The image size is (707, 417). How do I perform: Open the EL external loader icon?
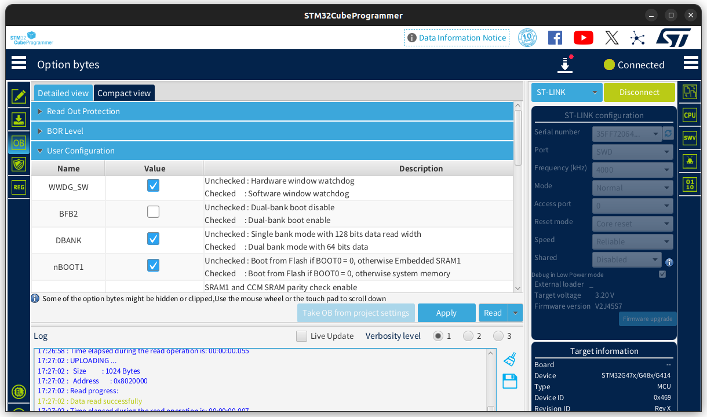click(x=19, y=392)
